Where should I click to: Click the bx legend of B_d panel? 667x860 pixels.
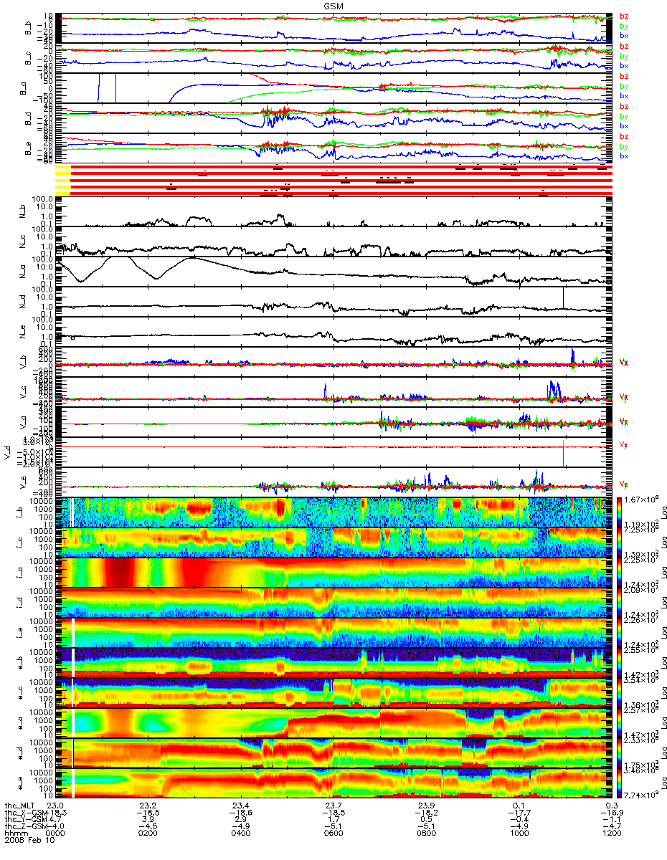(624, 125)
